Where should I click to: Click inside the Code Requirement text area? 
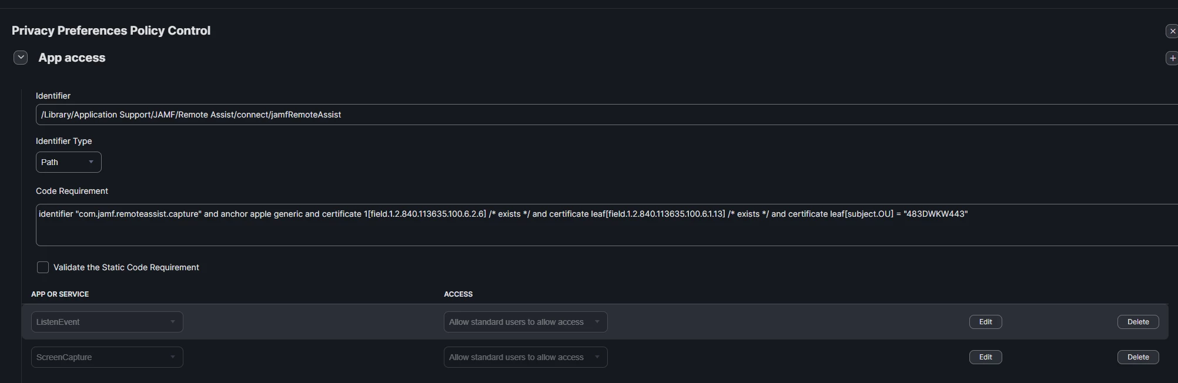pos(607,225)
